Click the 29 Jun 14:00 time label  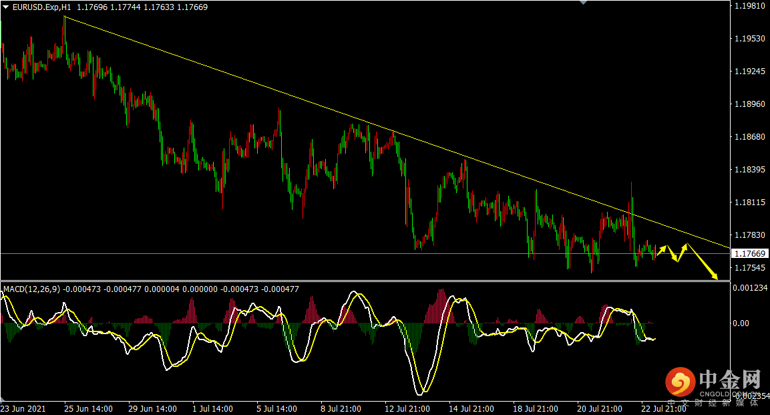153,408
